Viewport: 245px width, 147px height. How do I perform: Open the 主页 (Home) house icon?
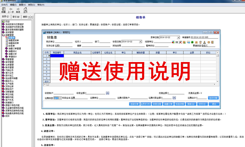pyautogui.click(x=25, y=9)
